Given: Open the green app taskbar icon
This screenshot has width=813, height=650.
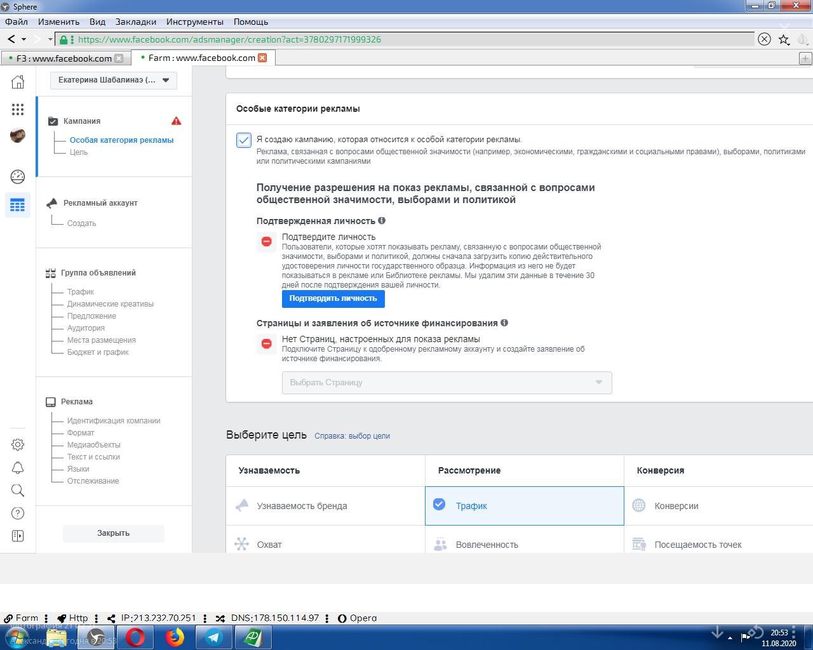Looking at the screenshot, I should point(253,637).
